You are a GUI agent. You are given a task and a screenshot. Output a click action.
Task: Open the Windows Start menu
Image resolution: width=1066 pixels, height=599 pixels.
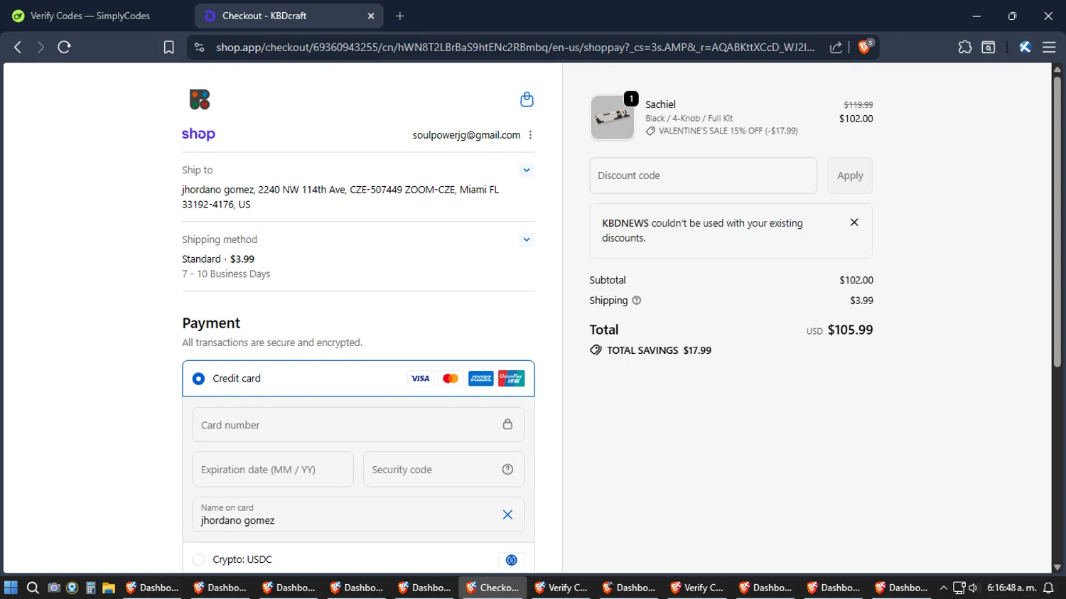click(x=11, y=588)
